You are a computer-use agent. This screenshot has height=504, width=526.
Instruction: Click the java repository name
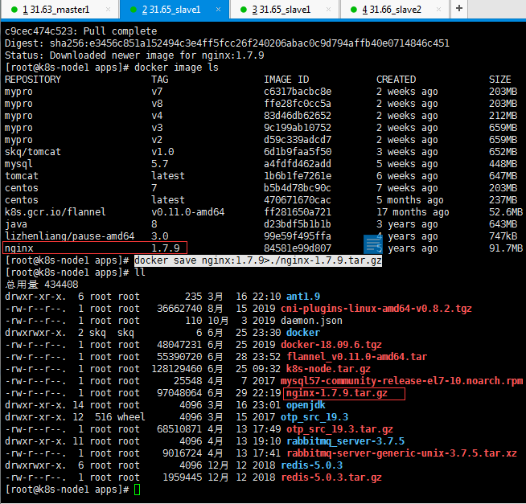16,224
